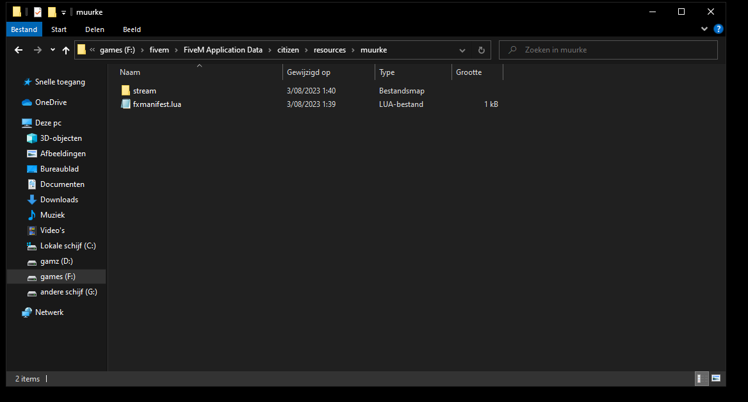Expand the ribbon with chevron arrow
The image size is (748, 402).
tap(704, 29)
